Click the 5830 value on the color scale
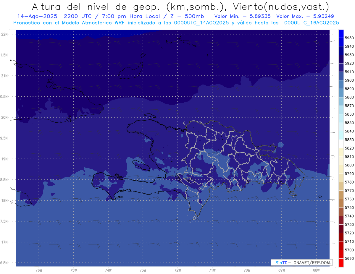 coord(349,140)
